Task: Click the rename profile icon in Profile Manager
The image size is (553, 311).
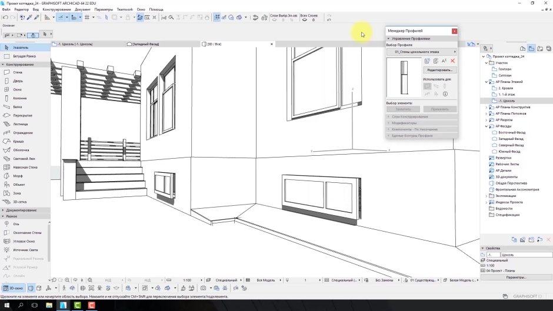Action: pos(444,61)
